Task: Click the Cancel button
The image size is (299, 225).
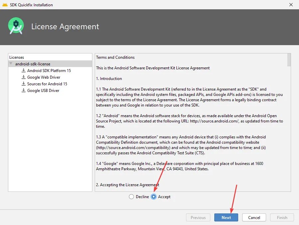Action: [254, 217]
